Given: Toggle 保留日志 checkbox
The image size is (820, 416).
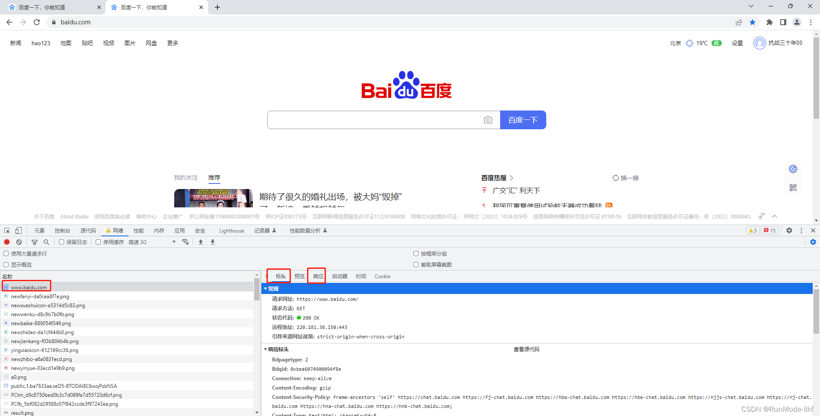Looking at the screenshot, I should click(x=61, y=242).
